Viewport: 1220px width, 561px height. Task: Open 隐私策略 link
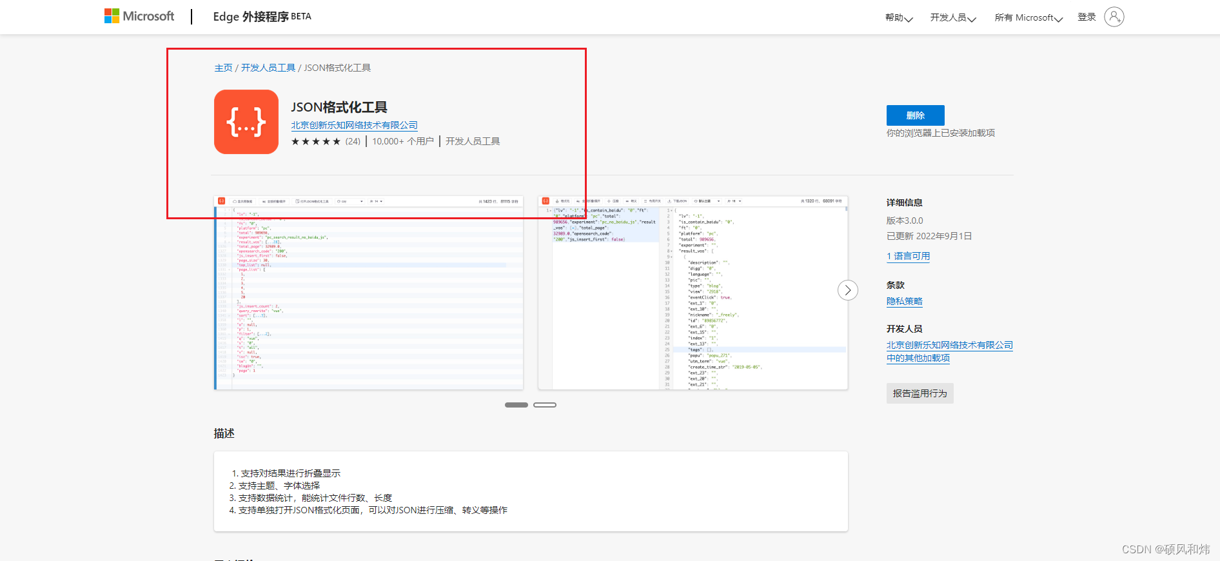click(x=905, y=301)
